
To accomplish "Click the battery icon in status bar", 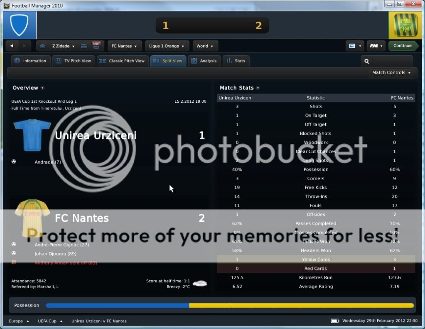I will click(x=335, y=321).
